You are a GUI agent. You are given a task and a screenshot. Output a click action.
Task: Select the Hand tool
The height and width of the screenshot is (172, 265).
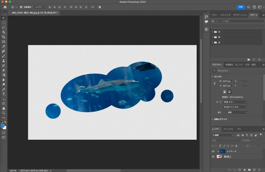pos(4,108)
